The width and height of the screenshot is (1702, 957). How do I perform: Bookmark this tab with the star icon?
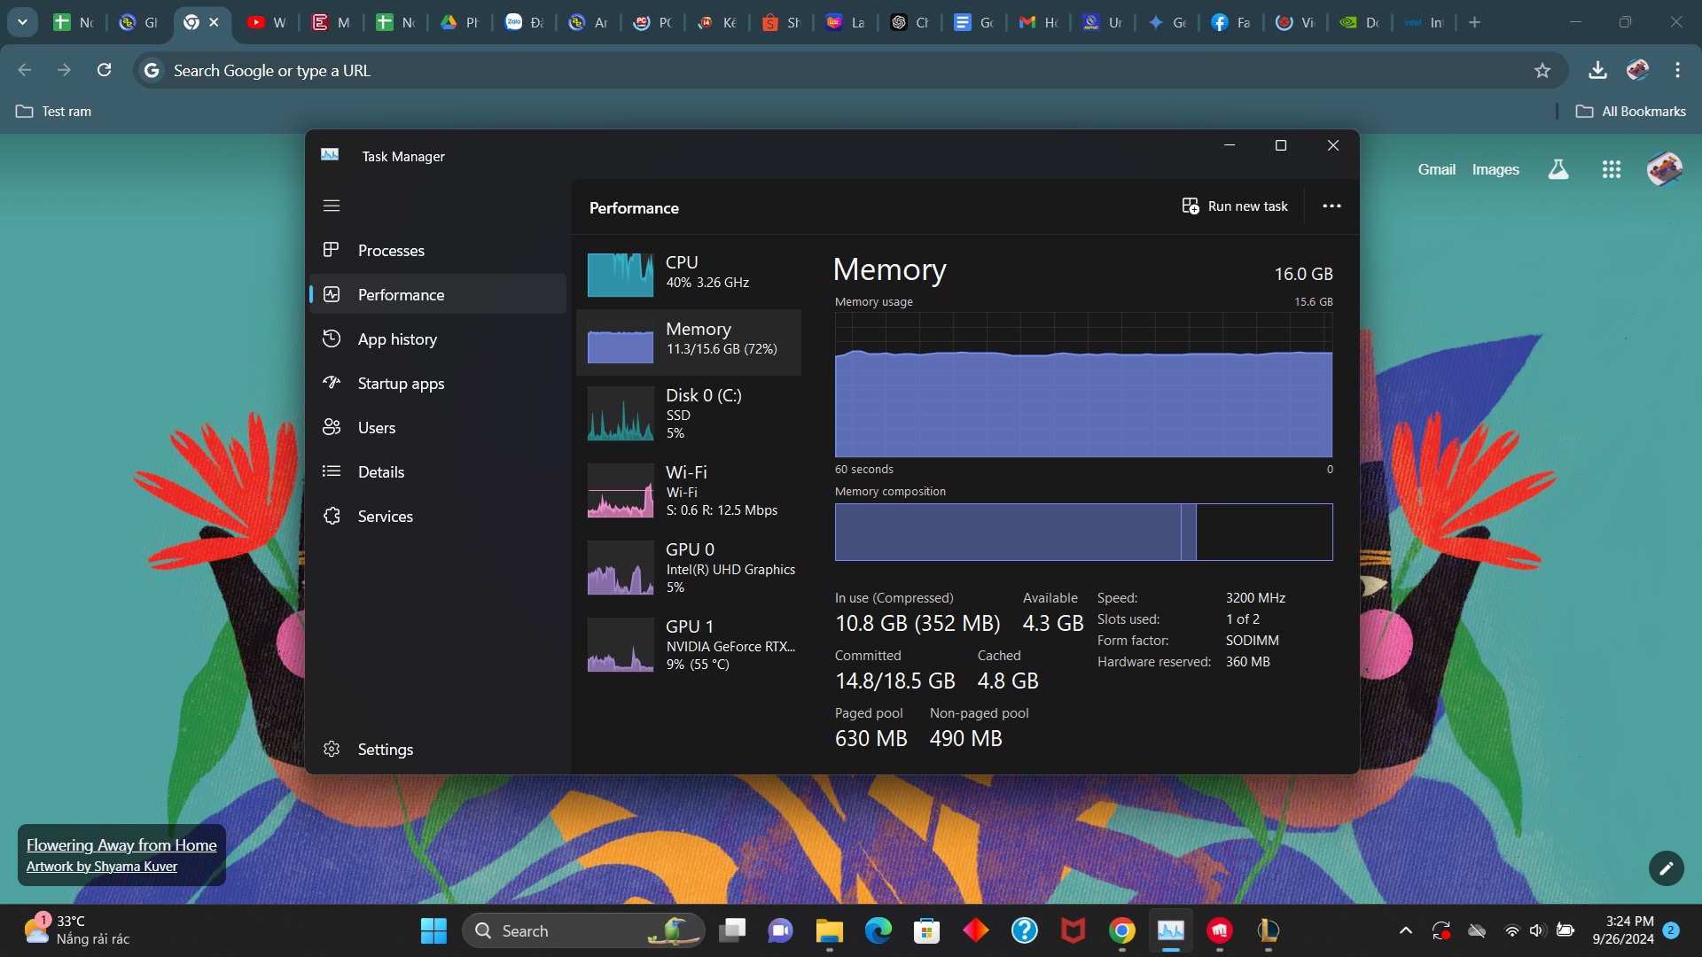(x=1542, y=70)
